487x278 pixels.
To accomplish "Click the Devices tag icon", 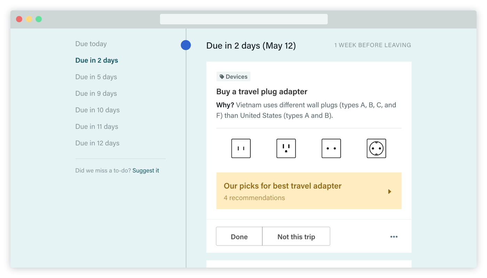I will [222, 77].
